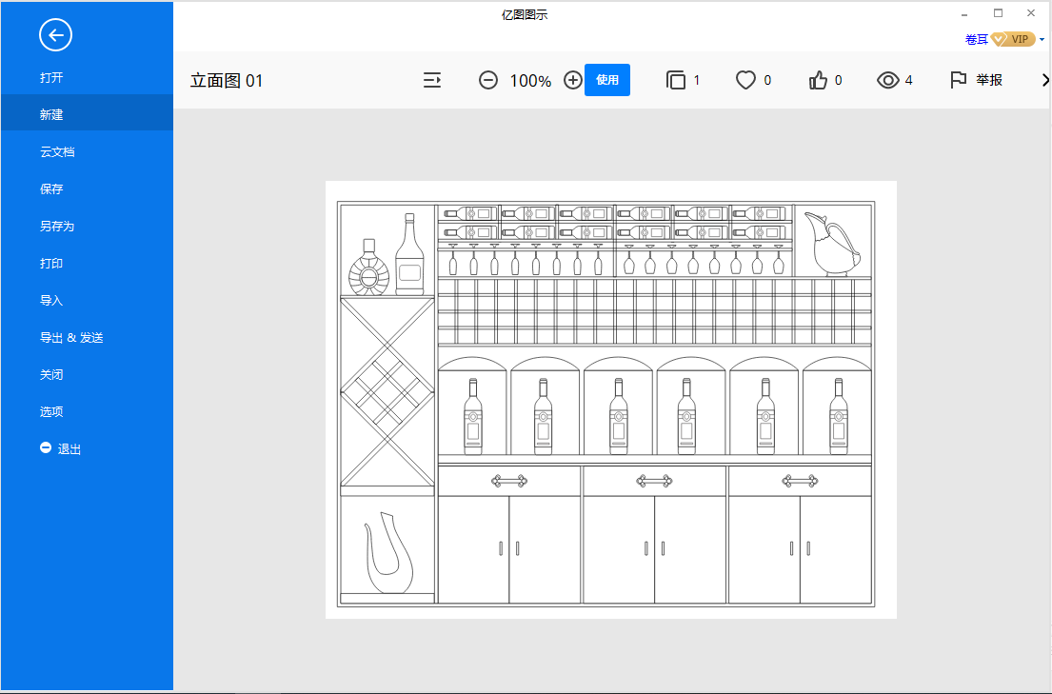Click the zoom out minus icon

[488, 80]
